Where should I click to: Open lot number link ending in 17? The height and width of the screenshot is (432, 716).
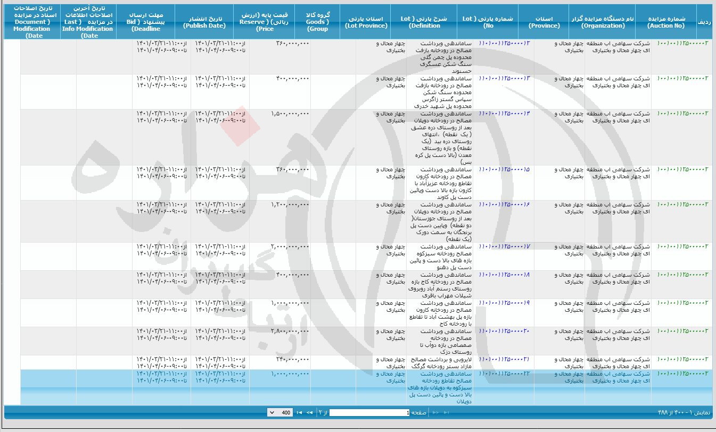coord(504,247)
